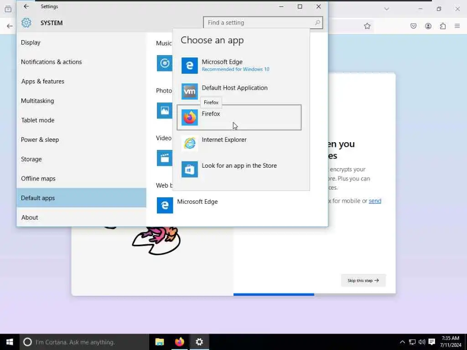The height and width of the screenshot is (350, 467).
Task: Click Skip this step in Firefox
Action: 363,280
